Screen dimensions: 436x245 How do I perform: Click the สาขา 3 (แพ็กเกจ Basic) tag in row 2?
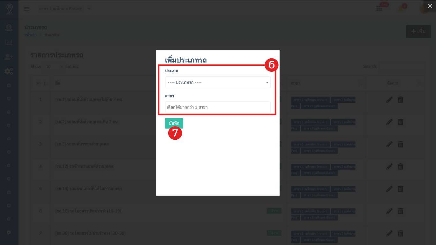pyautogui.click(x=319, y=128)
